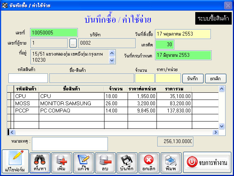This screenshot has height=176, width=234.
Task: Click the total cell 35,100.00
Action: [x=174, y=96]
